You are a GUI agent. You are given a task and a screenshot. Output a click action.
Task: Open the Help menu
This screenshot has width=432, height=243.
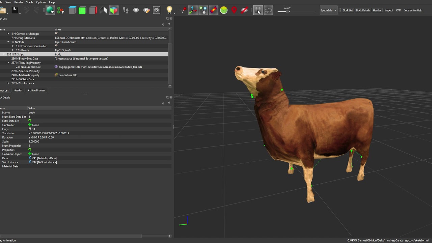point(52,2)
